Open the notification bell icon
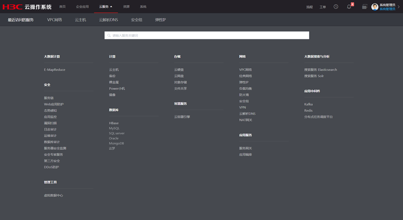 [x=349, y=7]
